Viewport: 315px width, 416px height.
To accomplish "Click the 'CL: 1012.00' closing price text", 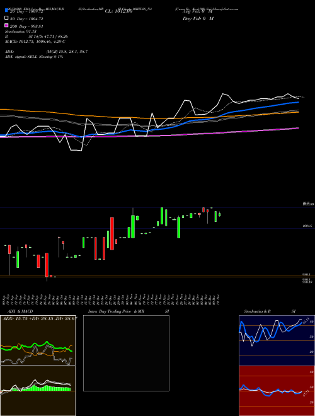I will click(x=118, y=11).
